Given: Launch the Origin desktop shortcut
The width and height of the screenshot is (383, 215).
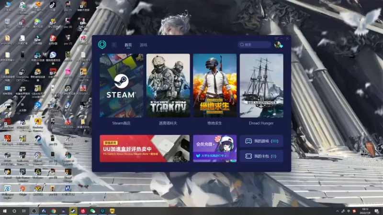Looking at the screenshot, I should point(23,190).
